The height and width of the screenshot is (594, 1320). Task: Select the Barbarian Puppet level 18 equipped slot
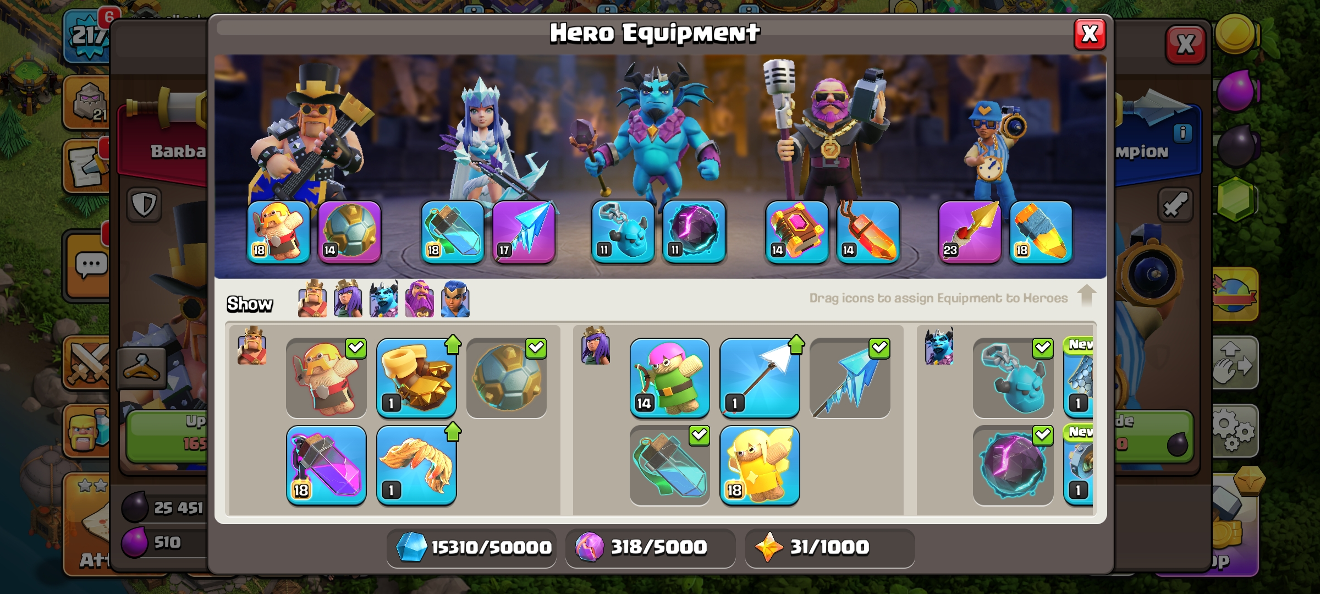278,232
